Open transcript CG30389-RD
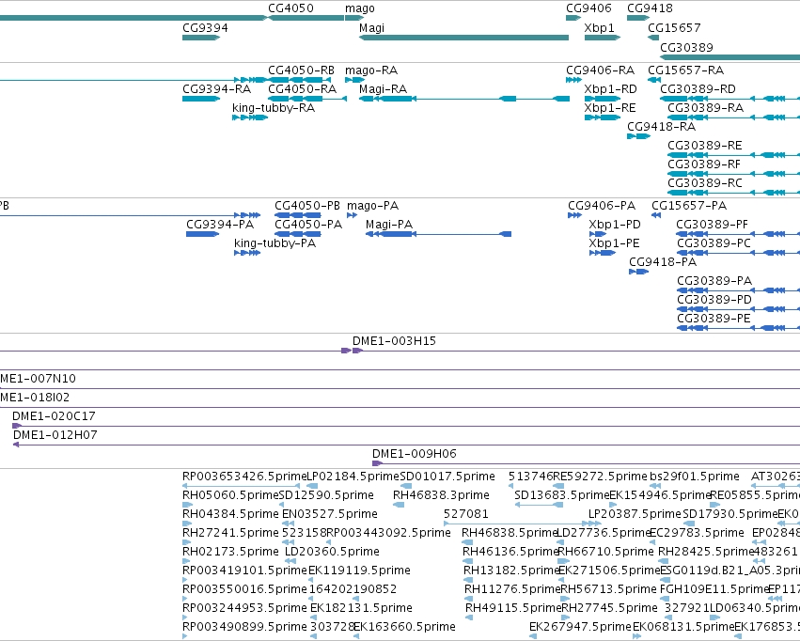 (729, 99)
